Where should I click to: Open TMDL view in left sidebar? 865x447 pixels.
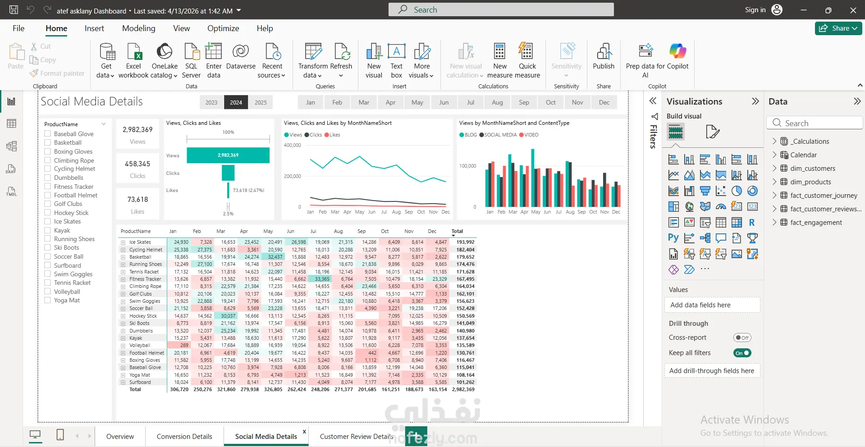pyautogui.click(x=11, y=191)
